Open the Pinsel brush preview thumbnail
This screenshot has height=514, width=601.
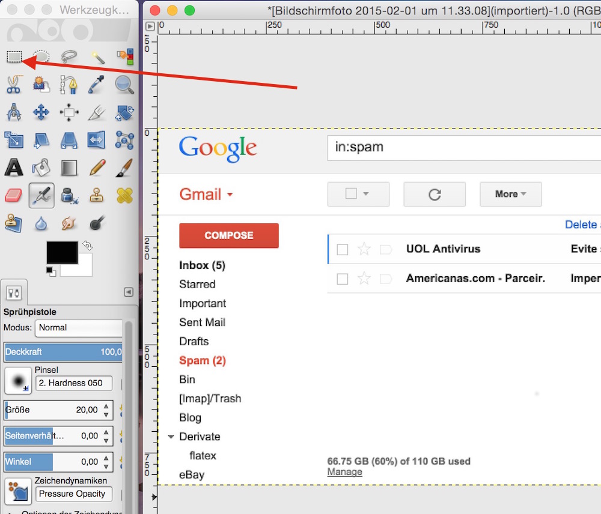[x=17, y=381]
